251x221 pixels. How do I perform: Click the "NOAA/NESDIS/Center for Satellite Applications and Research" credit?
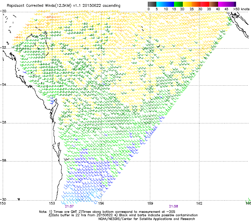tap(147, 219)
